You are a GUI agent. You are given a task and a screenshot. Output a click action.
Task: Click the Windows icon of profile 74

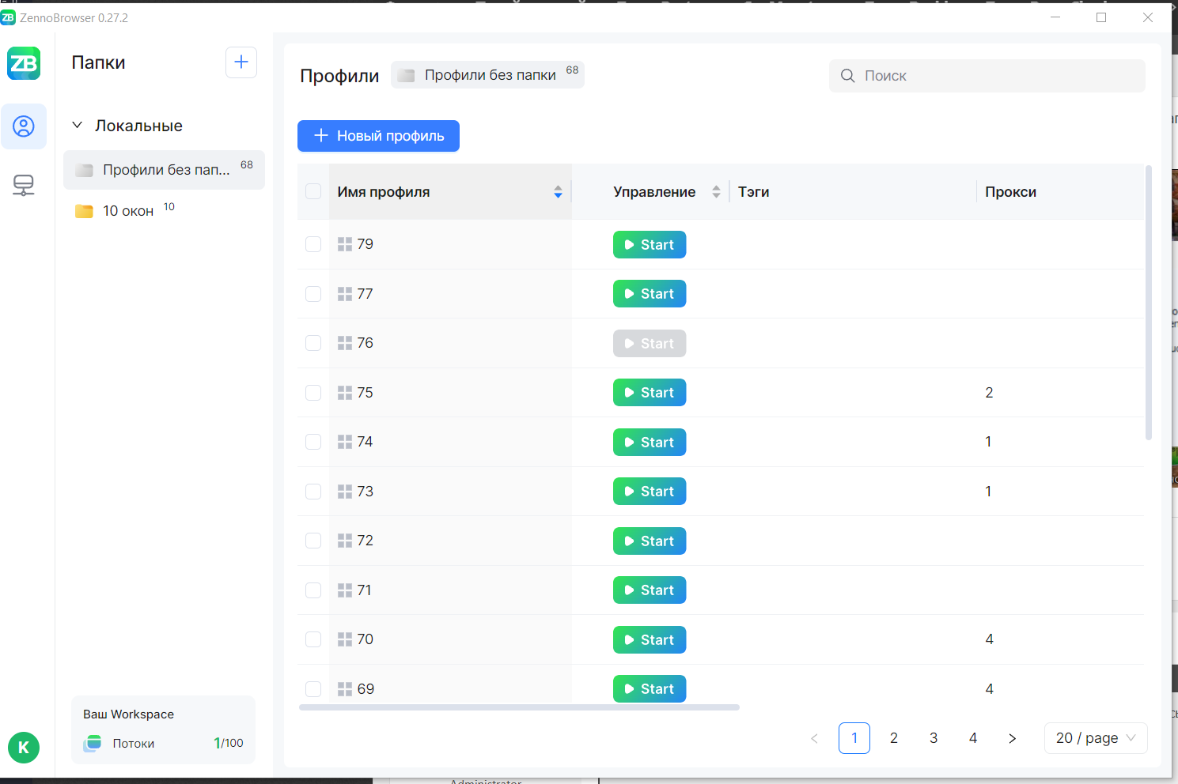[345, 442]
